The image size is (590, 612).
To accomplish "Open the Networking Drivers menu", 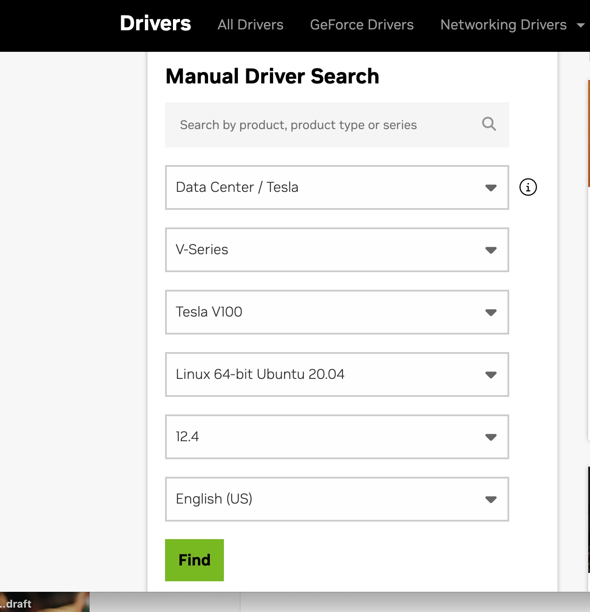I will (503, 25).
